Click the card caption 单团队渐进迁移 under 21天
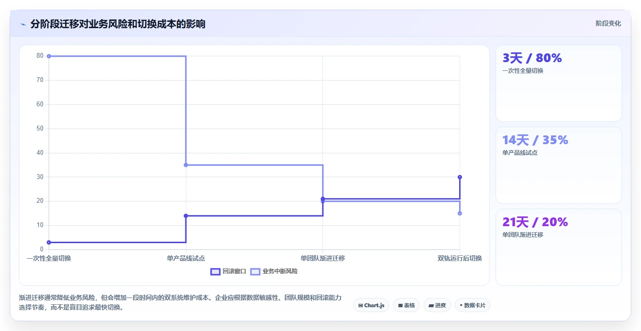Screen dimensions: 641x331 tap(523, 235)
